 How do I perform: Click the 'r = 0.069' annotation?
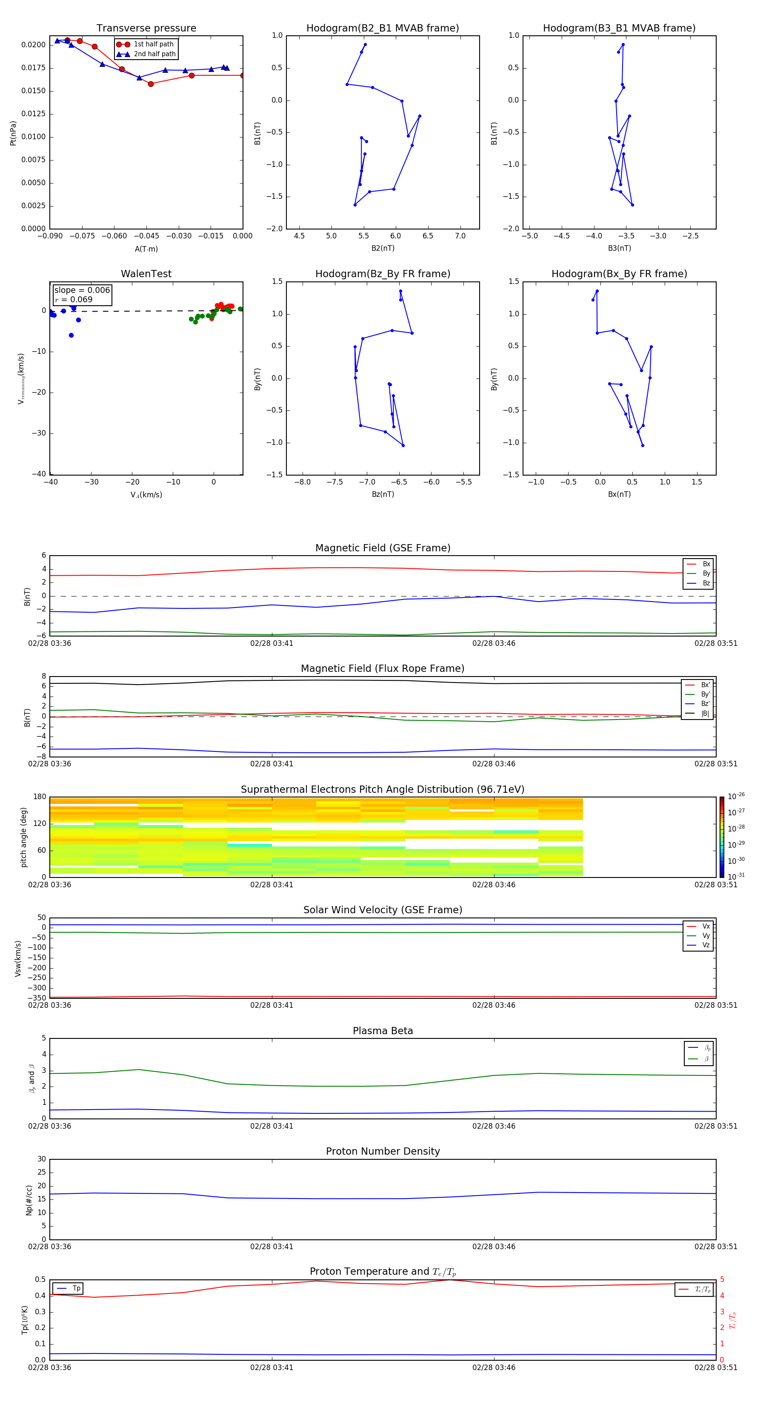click(74, 299)
